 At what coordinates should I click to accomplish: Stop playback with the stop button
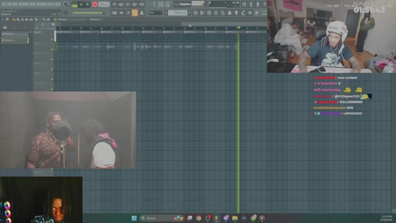point(88,4)
